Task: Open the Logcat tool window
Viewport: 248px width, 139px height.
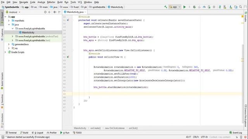Action: tap(38, 133)
